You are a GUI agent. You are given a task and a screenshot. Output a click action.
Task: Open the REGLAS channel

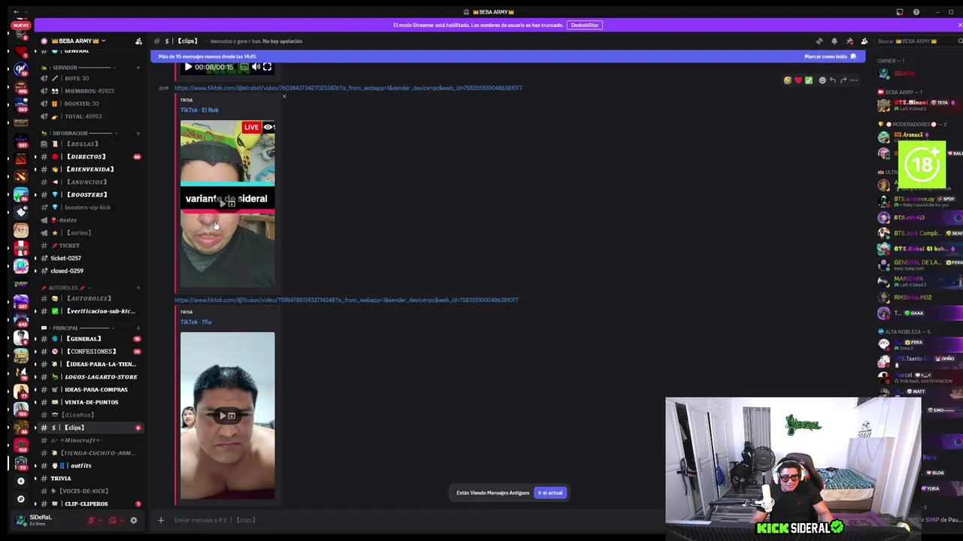pos(89,144)
